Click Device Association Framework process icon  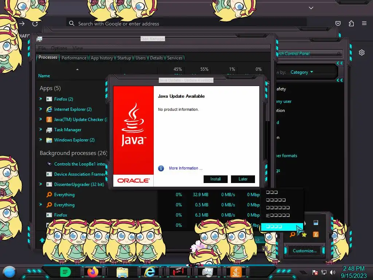coord(49,174)
